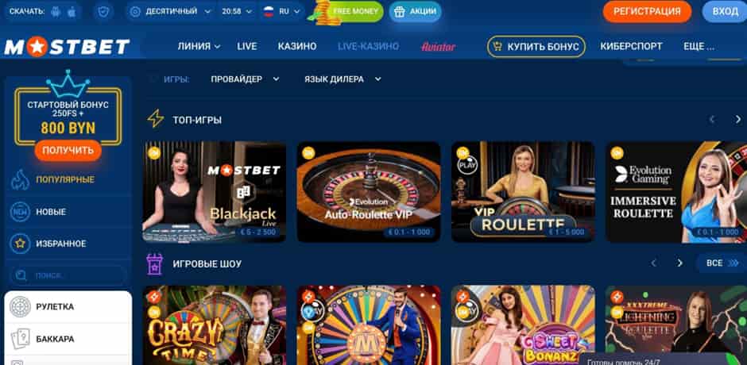Expand the Провайдер filter dropdown
This screenshot has width=747, height=365.
[x=245, y=79]
